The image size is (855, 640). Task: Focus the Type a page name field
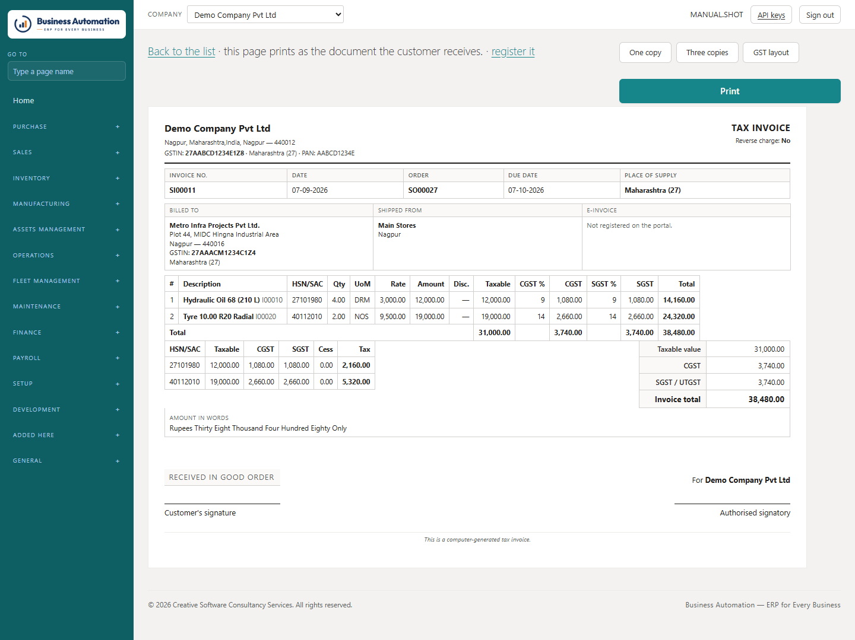(66, 71)
